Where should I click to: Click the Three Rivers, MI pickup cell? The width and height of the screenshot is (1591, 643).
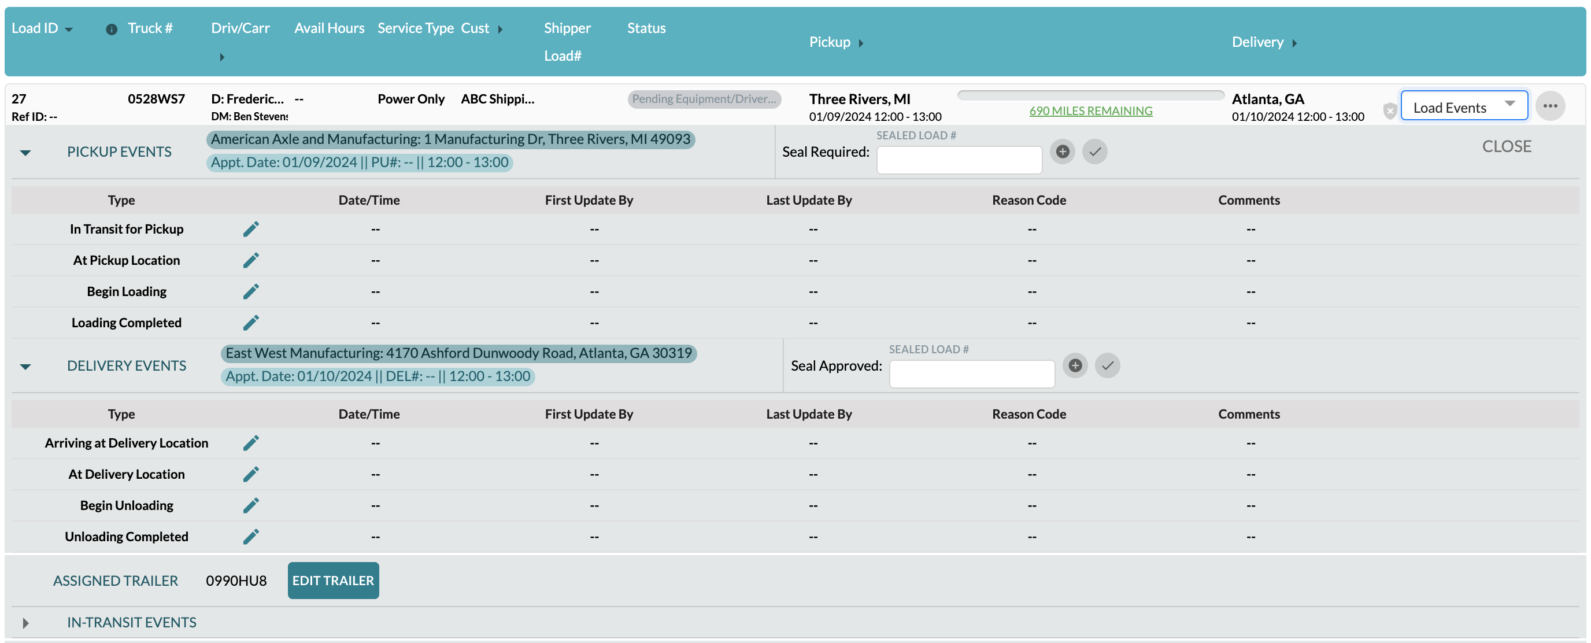(x=860, y=99)
